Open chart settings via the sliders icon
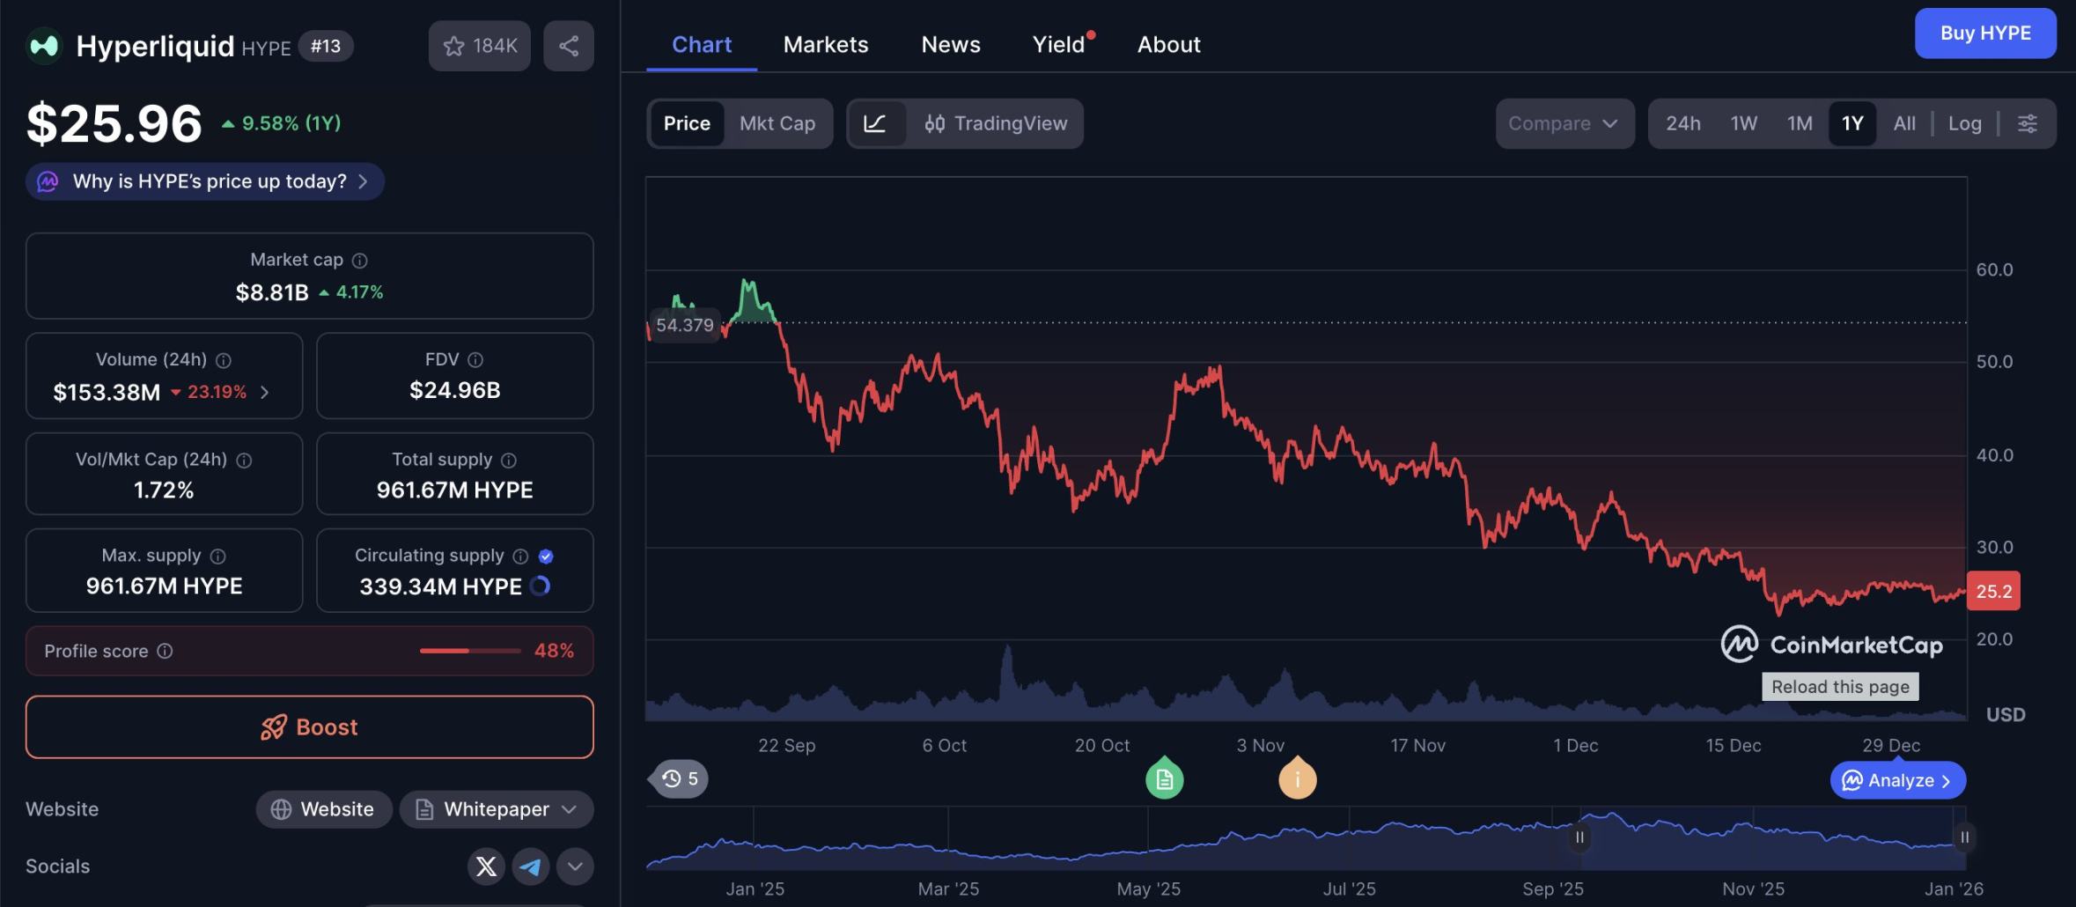The image size is (2076, 907). coord(2029,123)
